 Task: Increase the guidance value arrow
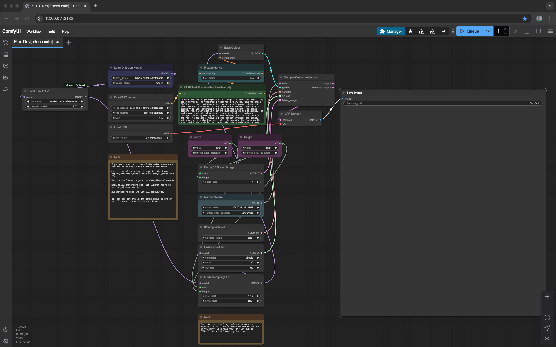[259, 78]
